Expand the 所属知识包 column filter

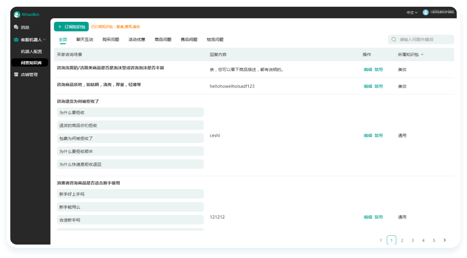pyautogui.click(x=422, y=55)
